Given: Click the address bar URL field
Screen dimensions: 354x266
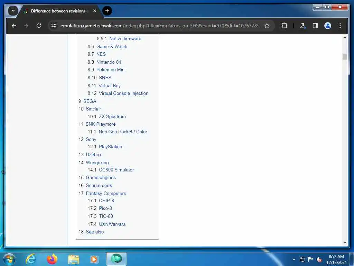Looking at the screenshot, I should coord(161,26).
